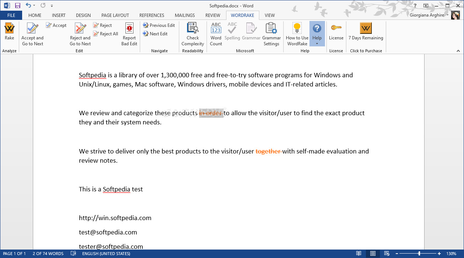Open Grammar Settings

tap(271, 34)
